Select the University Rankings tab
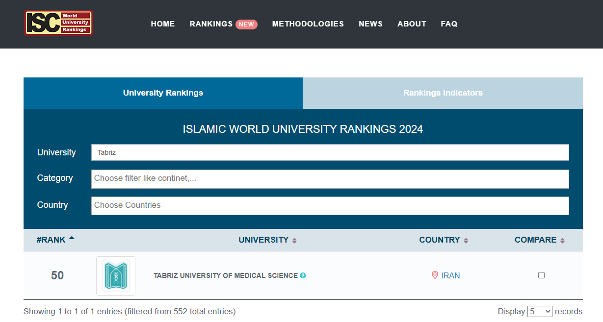This screenshot has width=603, height=322. 163,93
